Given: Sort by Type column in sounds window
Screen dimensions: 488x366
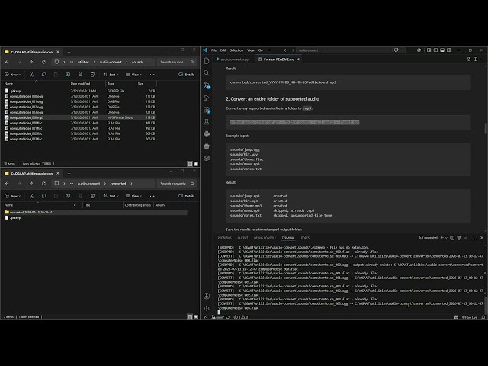Looking at the screenshot, I should (120, 83).
